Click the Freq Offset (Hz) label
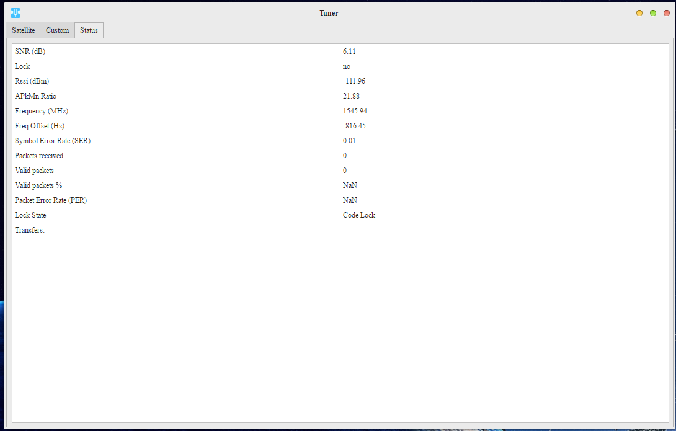The height and width of the screenshot is (431, 676). click(40, 126)
